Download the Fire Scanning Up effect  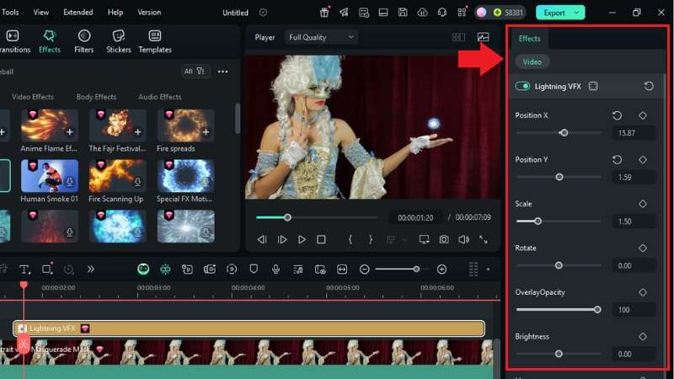[x=137, y=182]
